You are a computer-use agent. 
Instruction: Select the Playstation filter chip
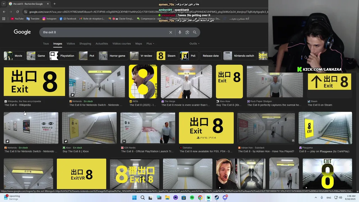coord(63,56)
